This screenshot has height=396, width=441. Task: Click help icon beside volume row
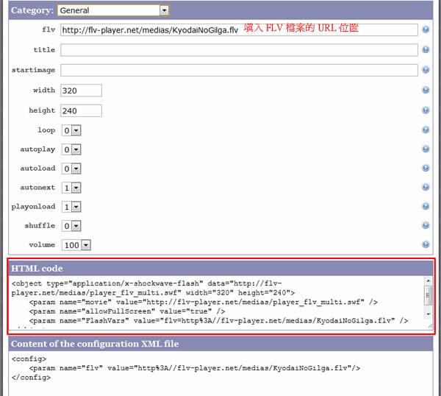[426, 245]
